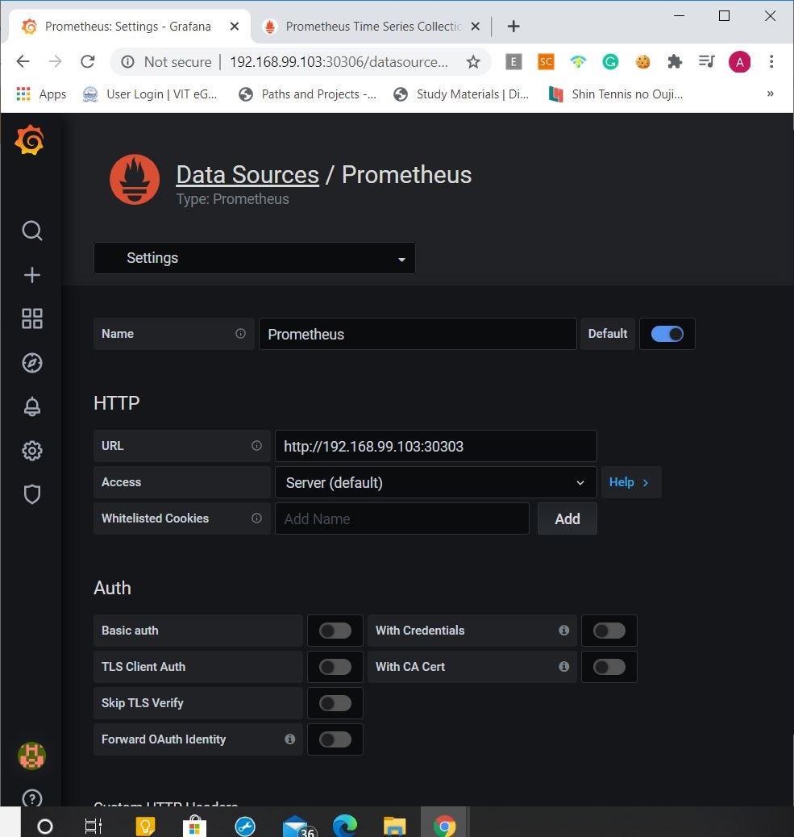Image resolution: width=794 pixels, height=837 pixels.
Task: Click the Prometheus flame logo
Action: coord(135,179)
